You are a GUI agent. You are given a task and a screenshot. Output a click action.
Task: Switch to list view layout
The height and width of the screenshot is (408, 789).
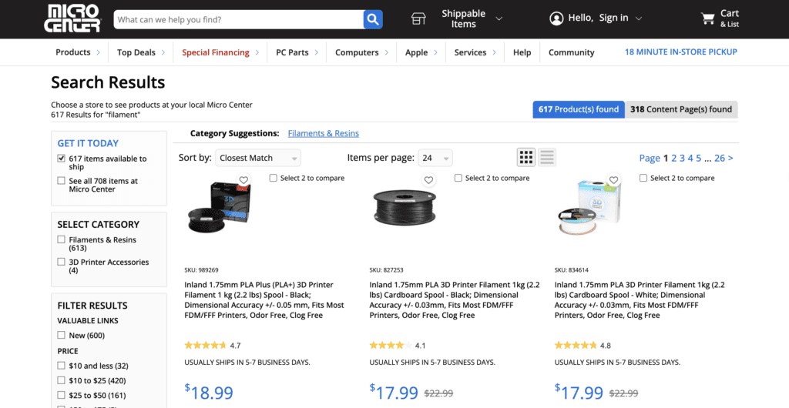pyautogui.click(x=547, y=158)
